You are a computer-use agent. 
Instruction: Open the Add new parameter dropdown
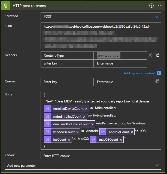tap(83, 165)
